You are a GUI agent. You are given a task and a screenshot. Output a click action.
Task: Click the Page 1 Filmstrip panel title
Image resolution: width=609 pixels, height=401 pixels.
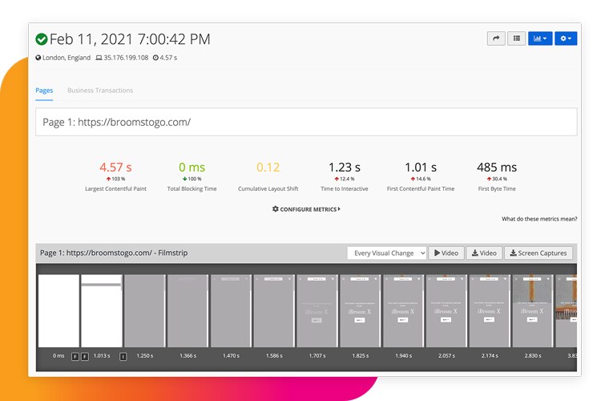tap(114, 253)
